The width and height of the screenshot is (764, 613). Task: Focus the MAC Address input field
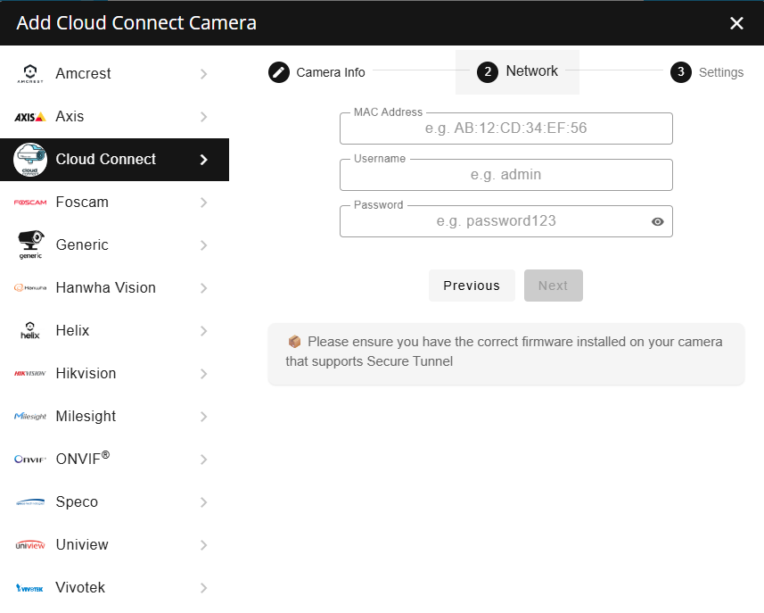tap(505, 128)
